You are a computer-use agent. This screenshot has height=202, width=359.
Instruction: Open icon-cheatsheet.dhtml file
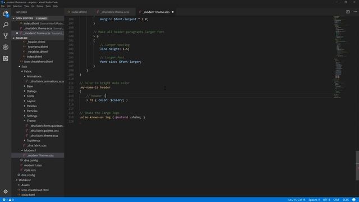(x=38, y=62)
